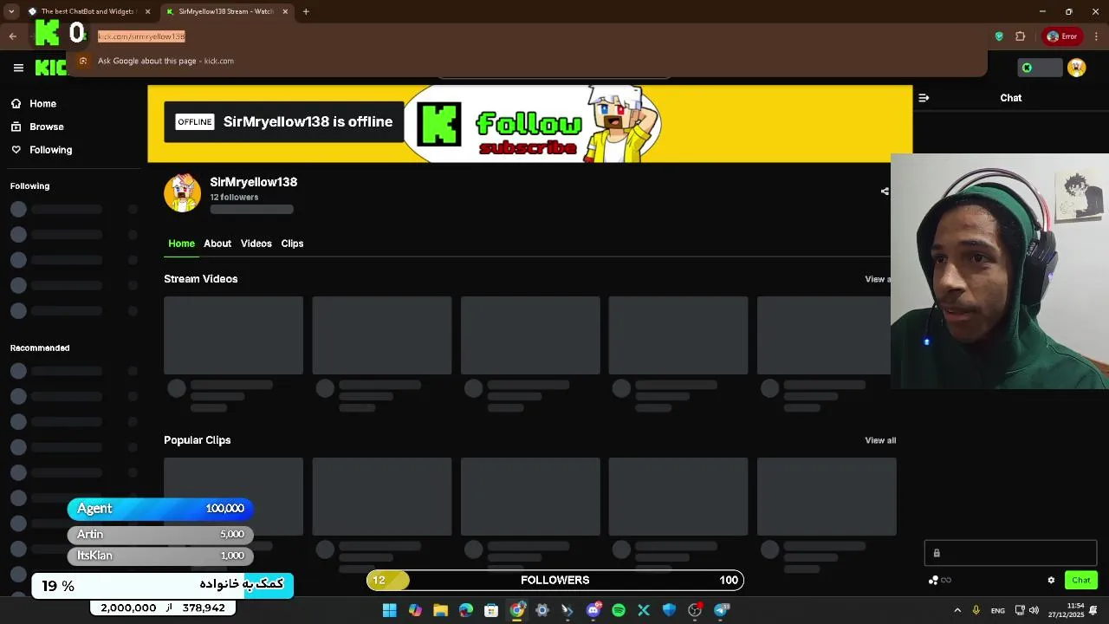Open Microsoft Edge from taskbar
The height and width of the screenshot is (624, 1109).
(x=466, y=610)
